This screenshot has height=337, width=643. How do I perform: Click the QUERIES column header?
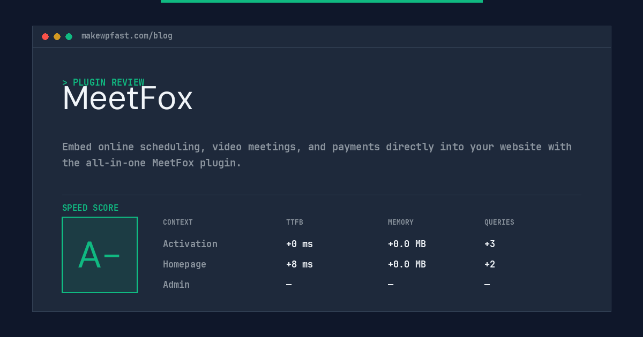point(499,223)
